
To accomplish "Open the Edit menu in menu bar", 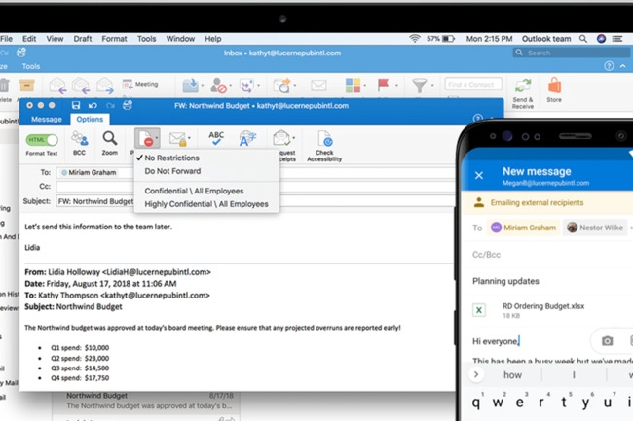I will 29,39.
